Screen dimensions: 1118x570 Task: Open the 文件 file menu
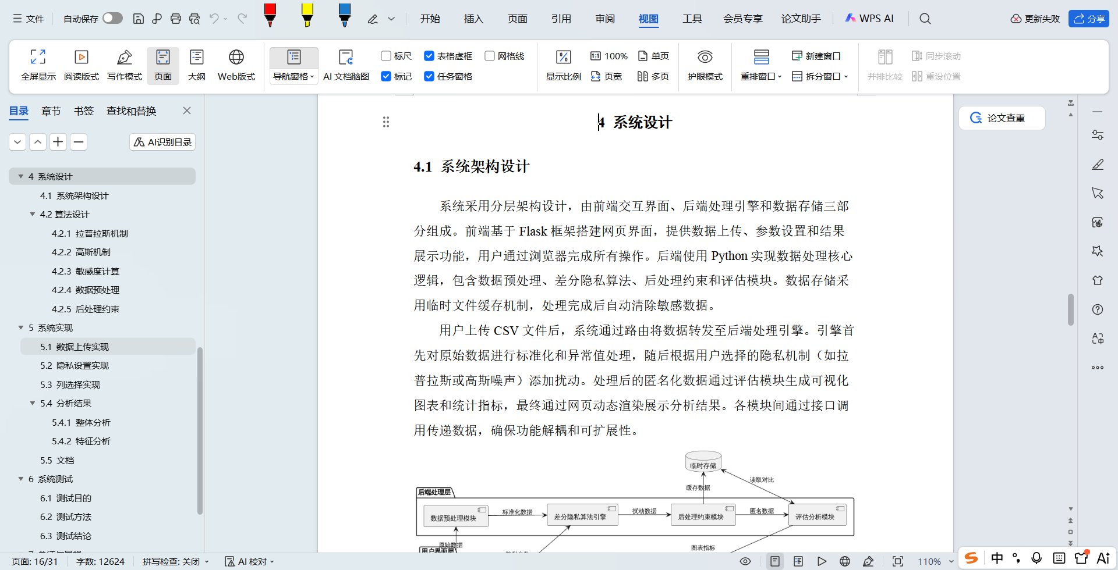pyautogui.click(x=29, y=19)
